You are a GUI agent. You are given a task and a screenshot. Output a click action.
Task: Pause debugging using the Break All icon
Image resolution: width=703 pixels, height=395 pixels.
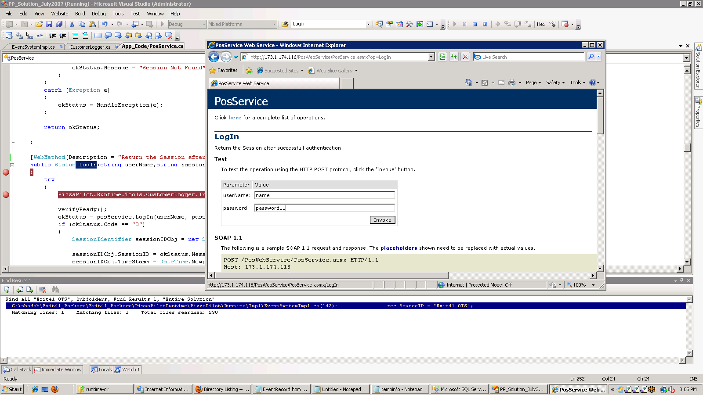coord(465,24)
